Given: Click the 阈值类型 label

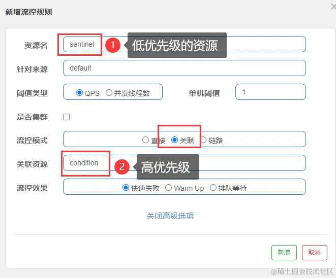Looking at the screenshot, I should pos(32,93).
